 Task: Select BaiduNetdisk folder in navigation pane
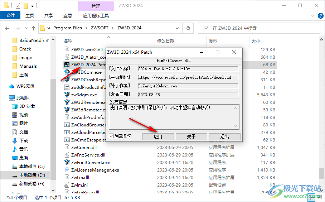coord(32,40)
